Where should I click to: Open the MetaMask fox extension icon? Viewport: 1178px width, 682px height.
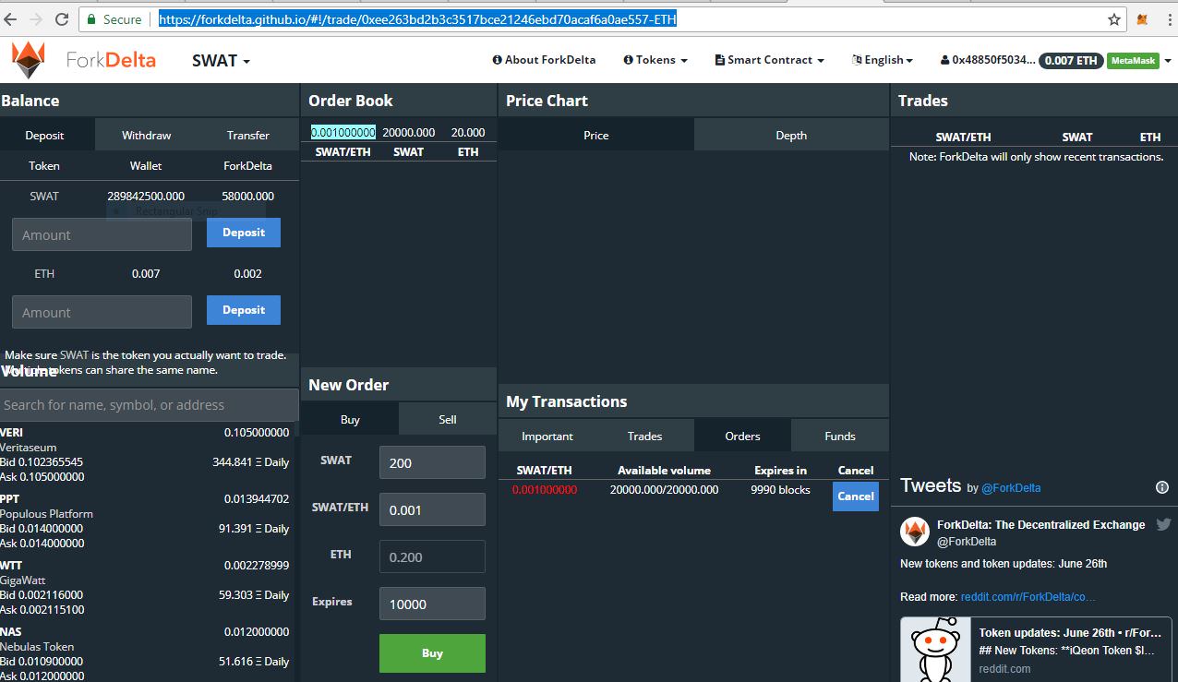point(1142,19)
